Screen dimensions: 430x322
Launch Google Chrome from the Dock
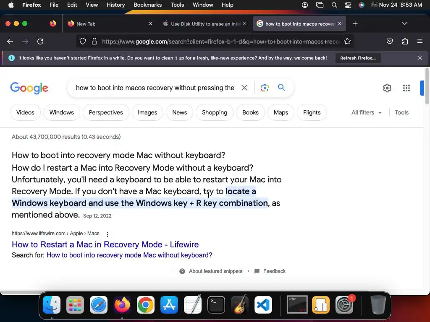point(146,305)
